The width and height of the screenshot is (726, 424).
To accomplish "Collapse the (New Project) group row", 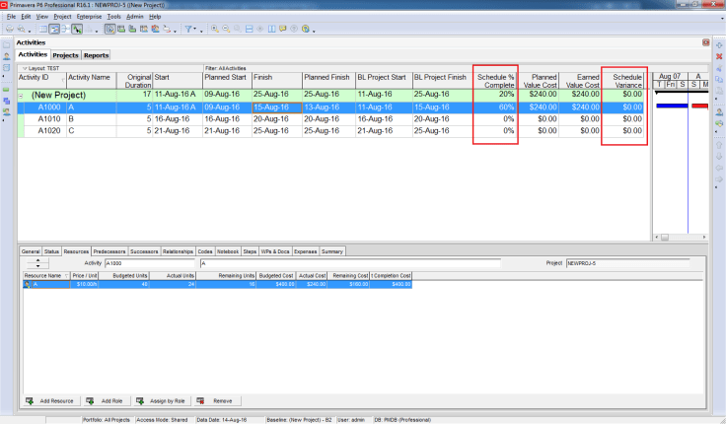I will coord(21,96).
